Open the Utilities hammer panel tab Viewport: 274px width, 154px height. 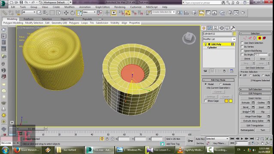233,28
